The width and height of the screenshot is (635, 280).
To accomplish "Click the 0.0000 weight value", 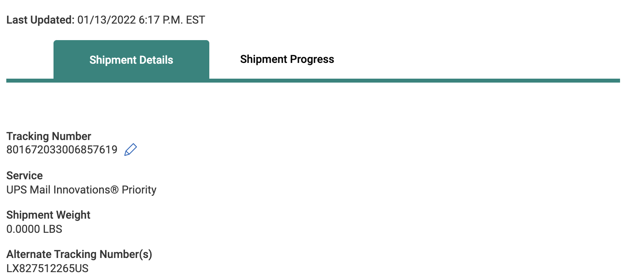I will pyautogui.click(x=23, y=229).
